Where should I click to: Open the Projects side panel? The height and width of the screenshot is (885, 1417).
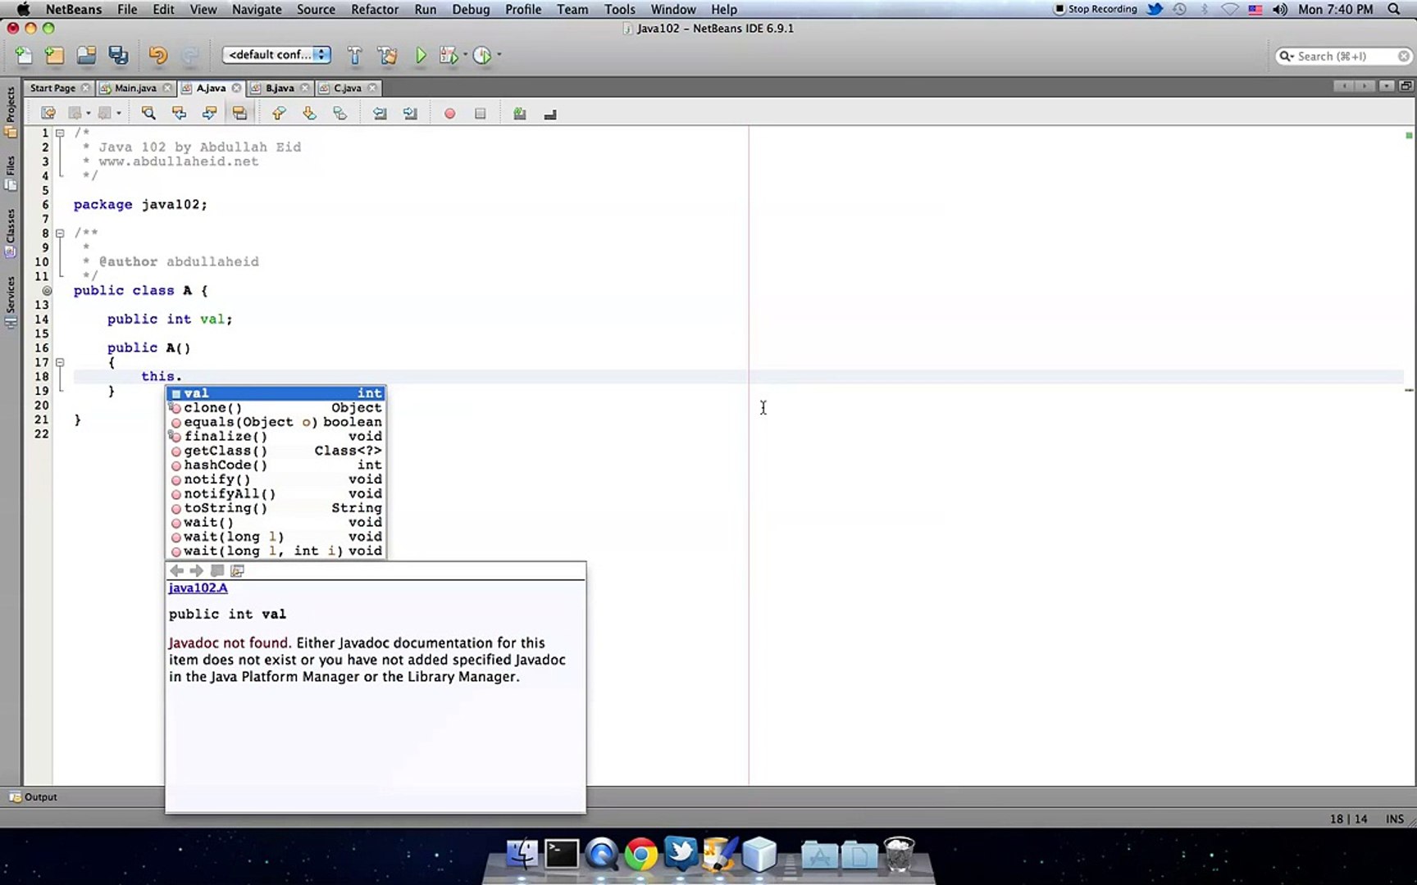[11, 111]
